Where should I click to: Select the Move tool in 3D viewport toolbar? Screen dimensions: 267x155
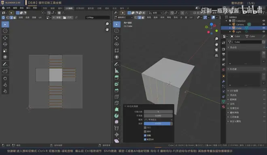[117, 38]
